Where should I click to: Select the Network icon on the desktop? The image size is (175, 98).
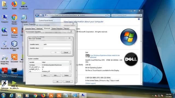coord(5,32)
